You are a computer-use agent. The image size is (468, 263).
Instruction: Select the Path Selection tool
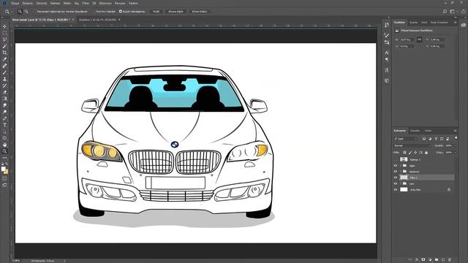pos(4,131)
